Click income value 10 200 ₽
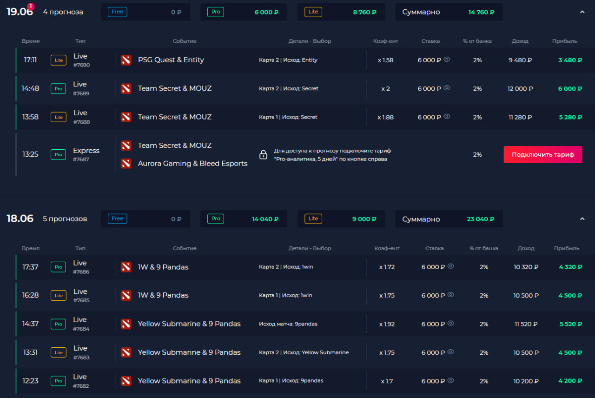 526,381
